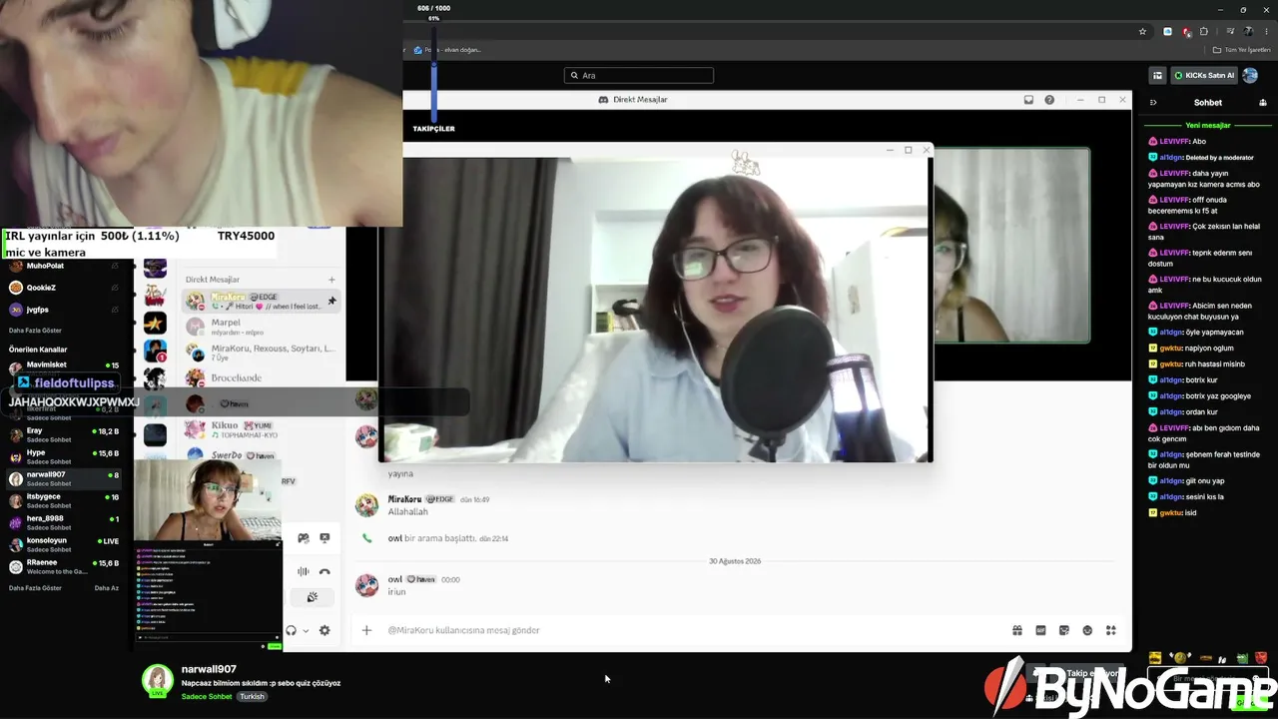Image resolution: width=1278 pixels, height=719 pixels.
Task: Click the yellow star Discord server icon
Action: (x=155, y=323)
